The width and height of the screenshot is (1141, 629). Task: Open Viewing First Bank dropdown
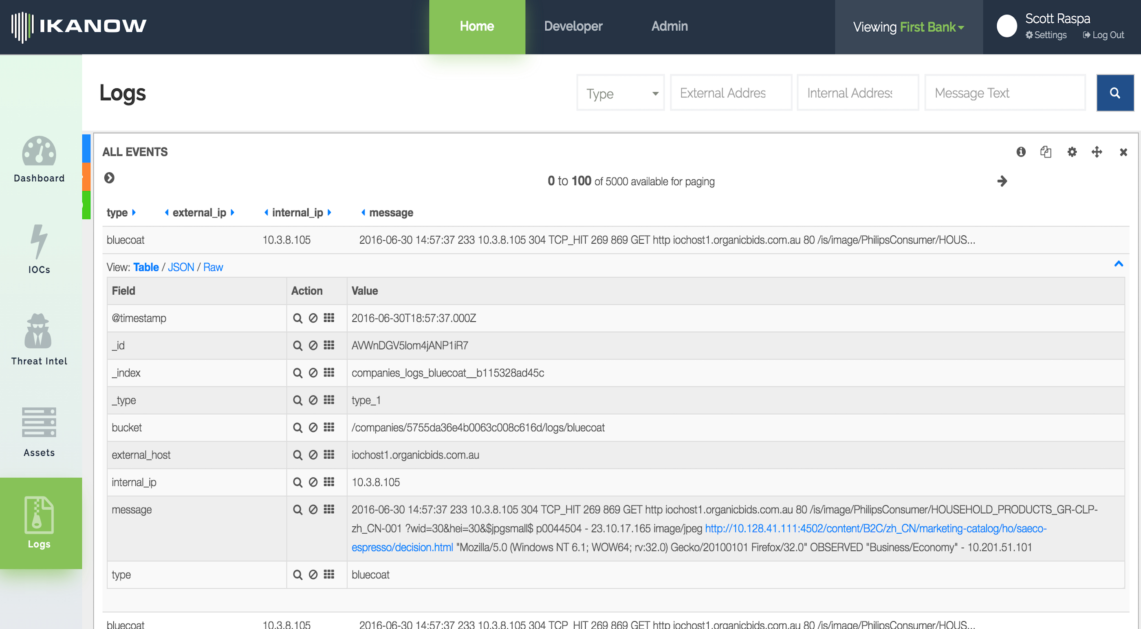(909, 27)
